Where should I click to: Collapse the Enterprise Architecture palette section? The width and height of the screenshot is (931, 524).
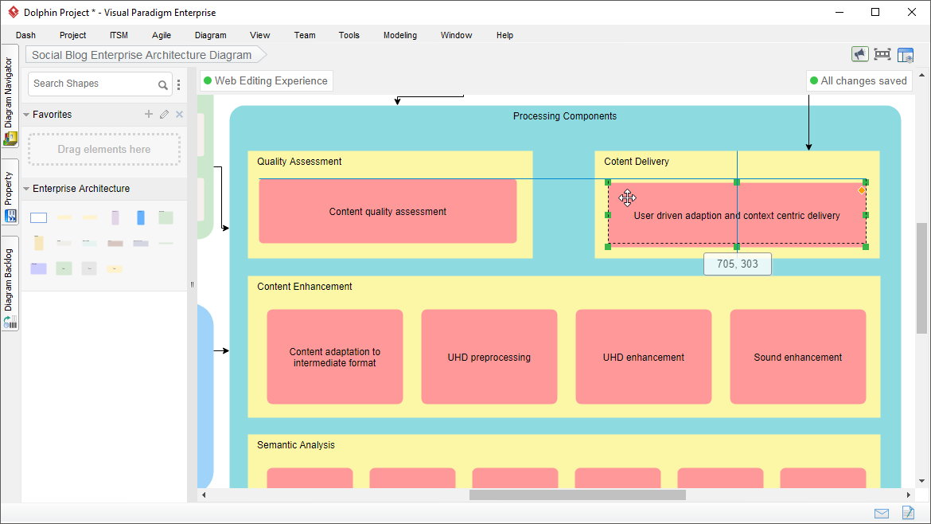pos(26,189)
